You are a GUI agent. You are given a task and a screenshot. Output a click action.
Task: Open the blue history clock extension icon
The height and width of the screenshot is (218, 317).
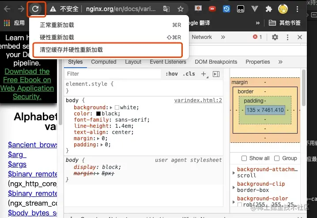click(226, 9)
